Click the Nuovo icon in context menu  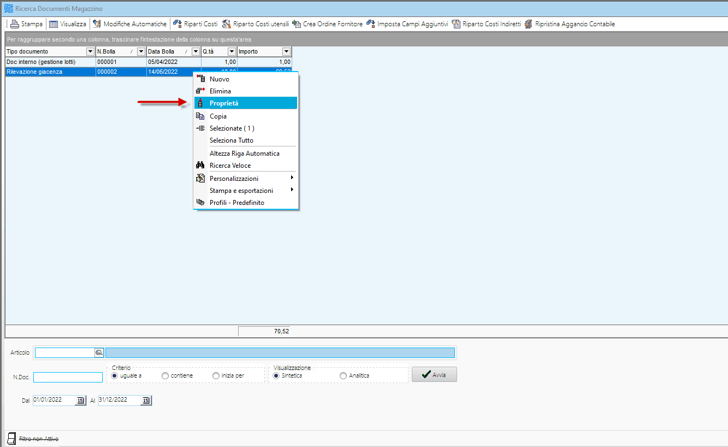(200, 79)
